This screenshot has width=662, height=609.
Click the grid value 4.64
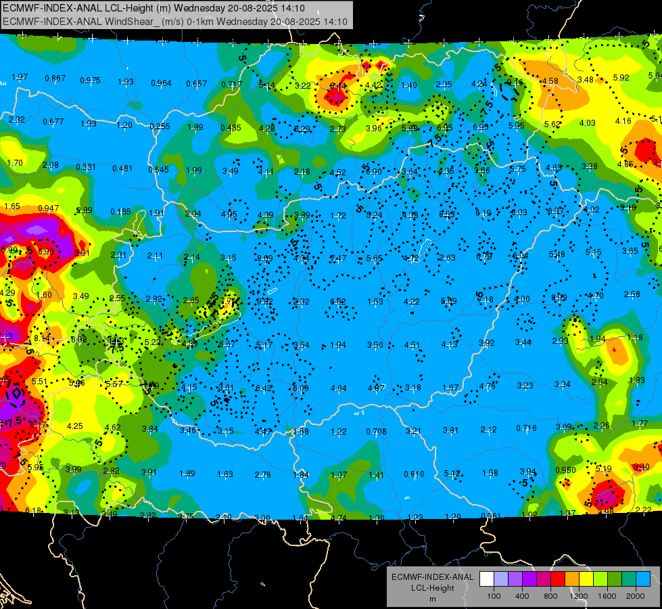339,388
